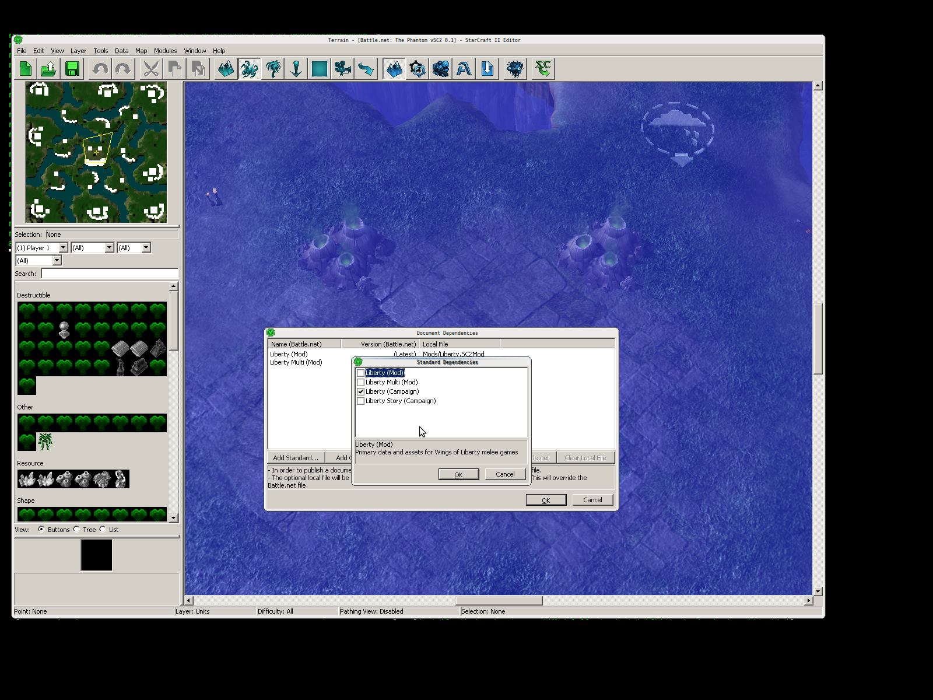The height and width of the screenshot is (700, 933).
Task: Uncheck the Liberty (Campaign) dependency checkbox
Action: [360, 391]
